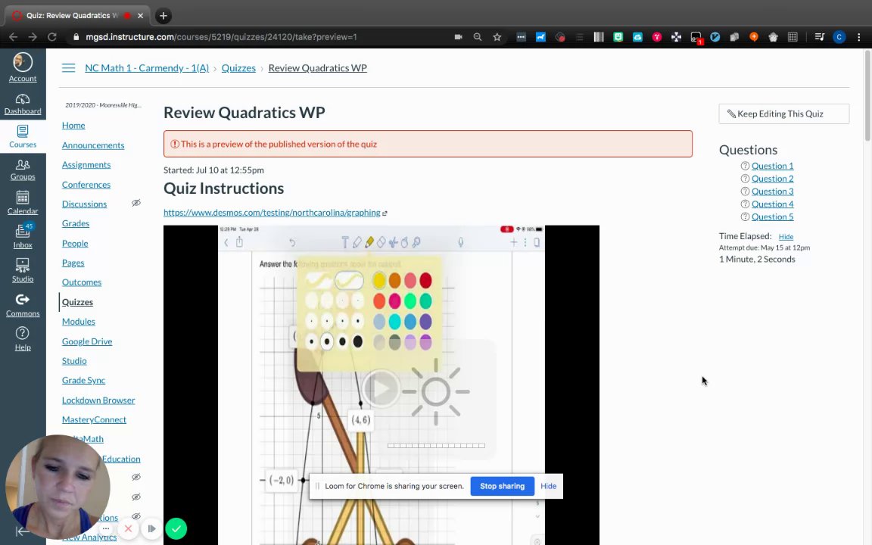Open the Chrome profile avatar C

coord(839,36)
